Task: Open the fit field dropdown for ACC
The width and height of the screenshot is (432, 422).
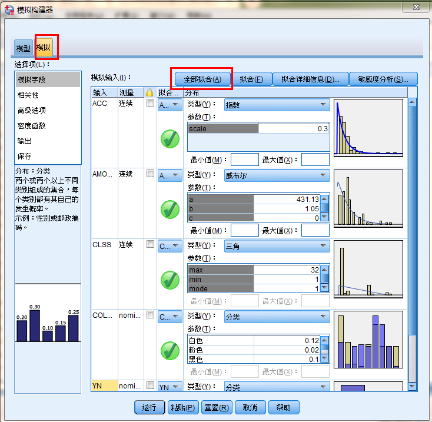Action: (x=170, y=105)
